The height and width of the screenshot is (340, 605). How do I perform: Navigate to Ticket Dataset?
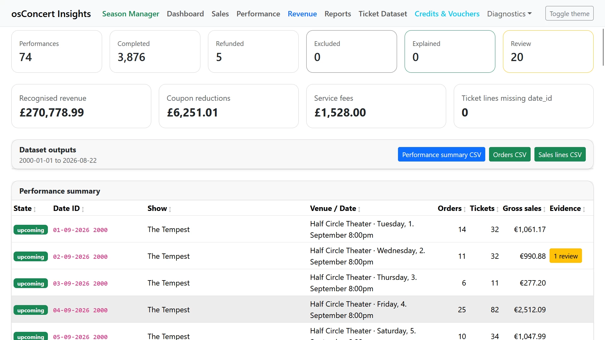point(383,14)
